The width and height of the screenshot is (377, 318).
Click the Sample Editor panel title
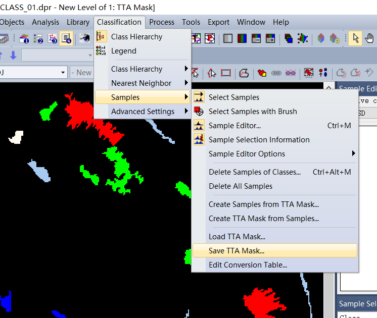(x=358, y=89)
